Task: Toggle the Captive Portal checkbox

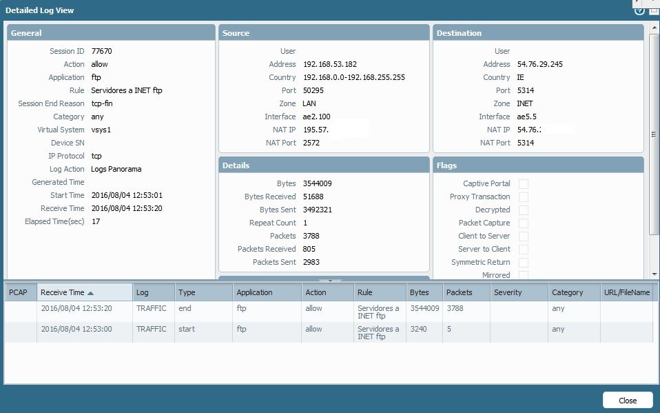Action: [x=524, y=184]
